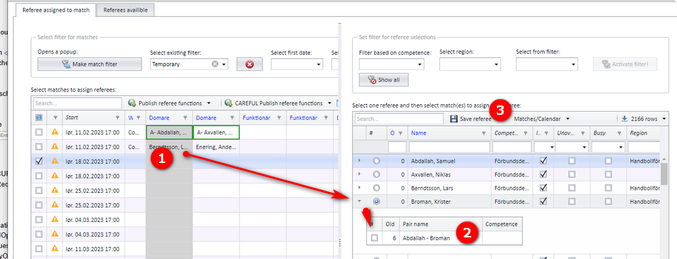
Task: Toggle Unav checkbox for Berndtsson, Lars
Action: tap(571, 188)
